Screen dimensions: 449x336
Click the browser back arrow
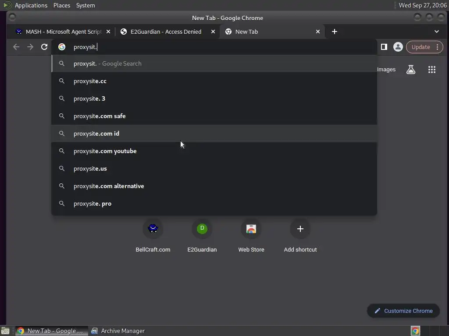click(16, 47)
